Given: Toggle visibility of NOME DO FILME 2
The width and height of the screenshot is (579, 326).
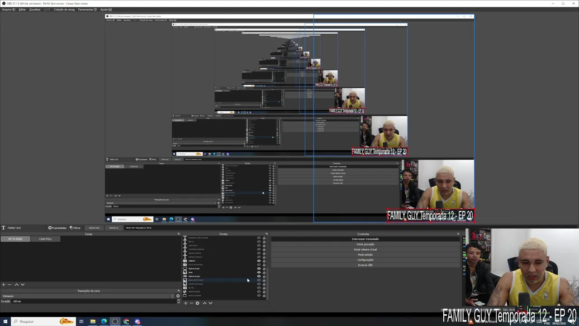Looking at the screenshot, I should 259,257.
